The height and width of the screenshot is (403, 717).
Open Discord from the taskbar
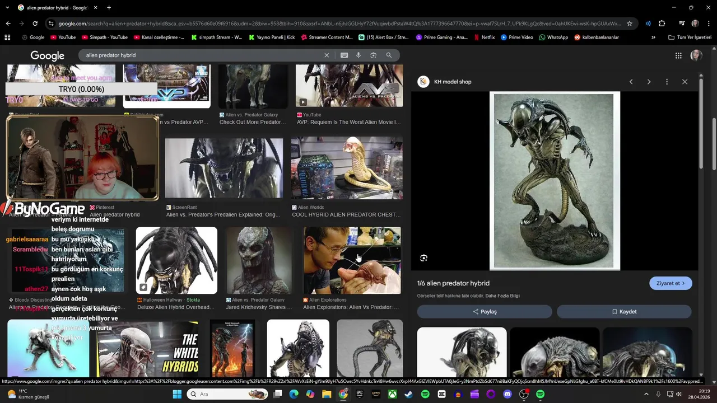508,394
